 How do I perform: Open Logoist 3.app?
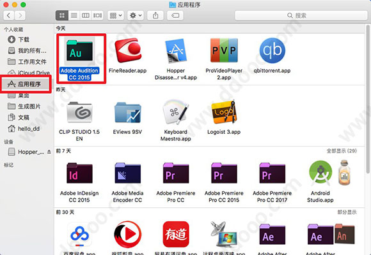(x=224, y=112)
